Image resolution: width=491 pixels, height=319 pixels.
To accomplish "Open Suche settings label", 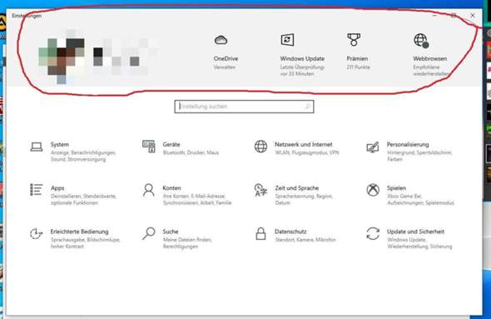I will point(171,232).
